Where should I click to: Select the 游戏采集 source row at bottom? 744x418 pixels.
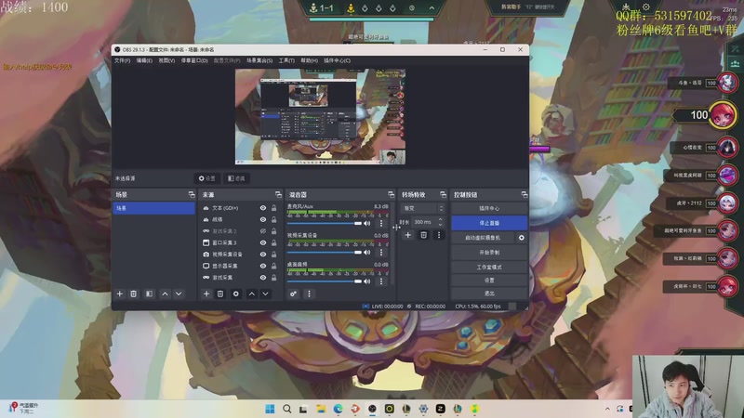[240, 278]
